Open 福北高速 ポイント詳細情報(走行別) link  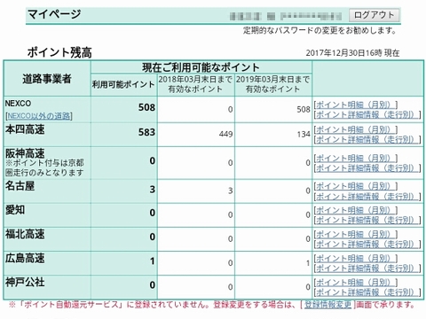click(x=367, y=245)
